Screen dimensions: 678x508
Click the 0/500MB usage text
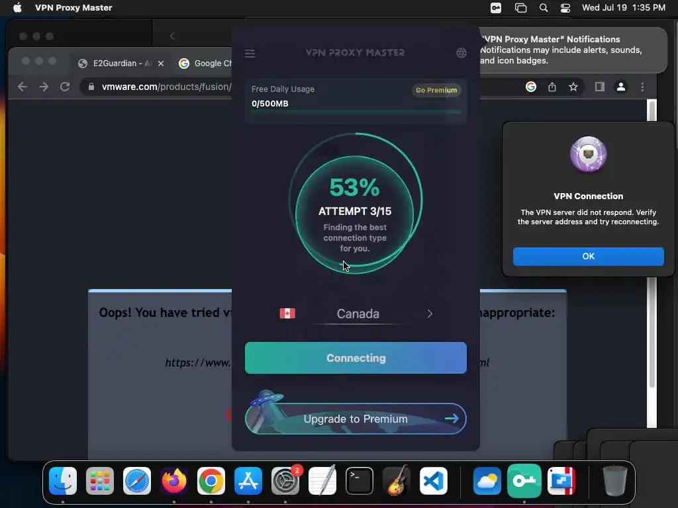point(270,104)
